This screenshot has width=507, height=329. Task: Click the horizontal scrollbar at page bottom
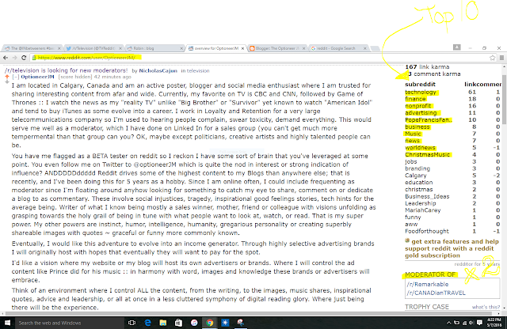click(x=250, y=313)
